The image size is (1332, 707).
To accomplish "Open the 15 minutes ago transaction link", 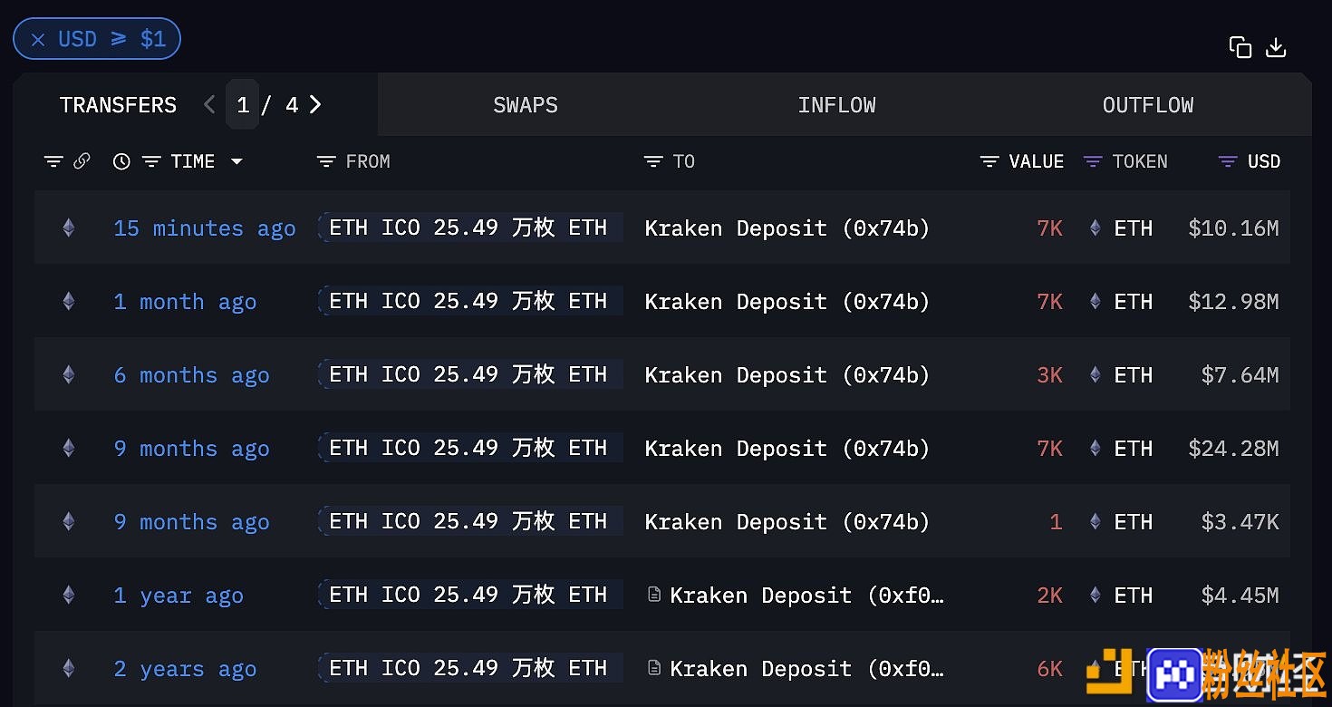I will tap(205, 228).
